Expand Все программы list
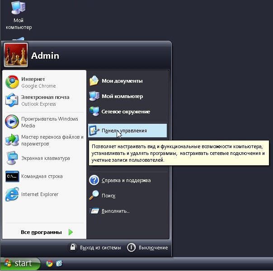 click(x=41, y=232)
